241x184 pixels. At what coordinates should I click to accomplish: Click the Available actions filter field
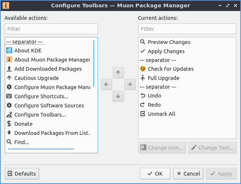(x=51, y=29)
